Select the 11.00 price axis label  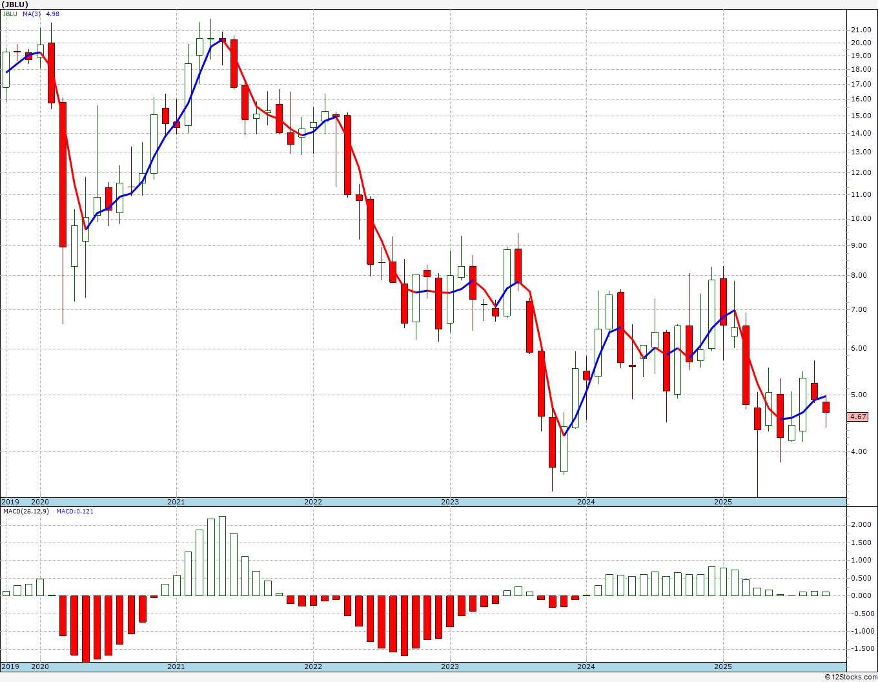[x=860, y=195]
